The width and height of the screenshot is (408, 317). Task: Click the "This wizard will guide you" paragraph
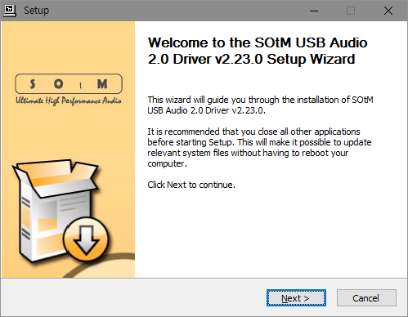(260, 105)
